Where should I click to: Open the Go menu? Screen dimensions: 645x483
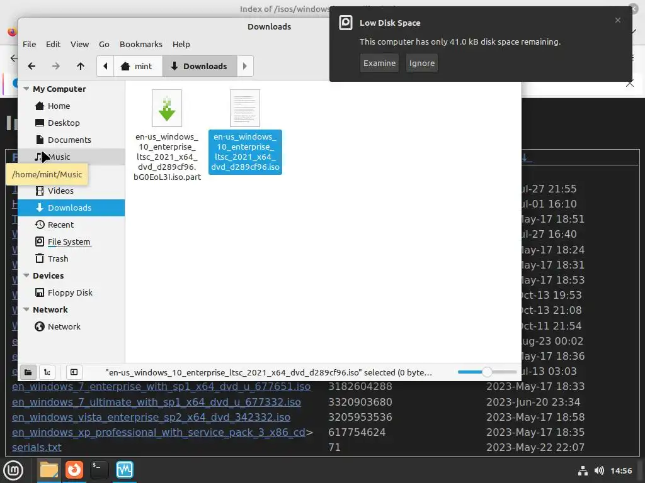coord(104,45)
